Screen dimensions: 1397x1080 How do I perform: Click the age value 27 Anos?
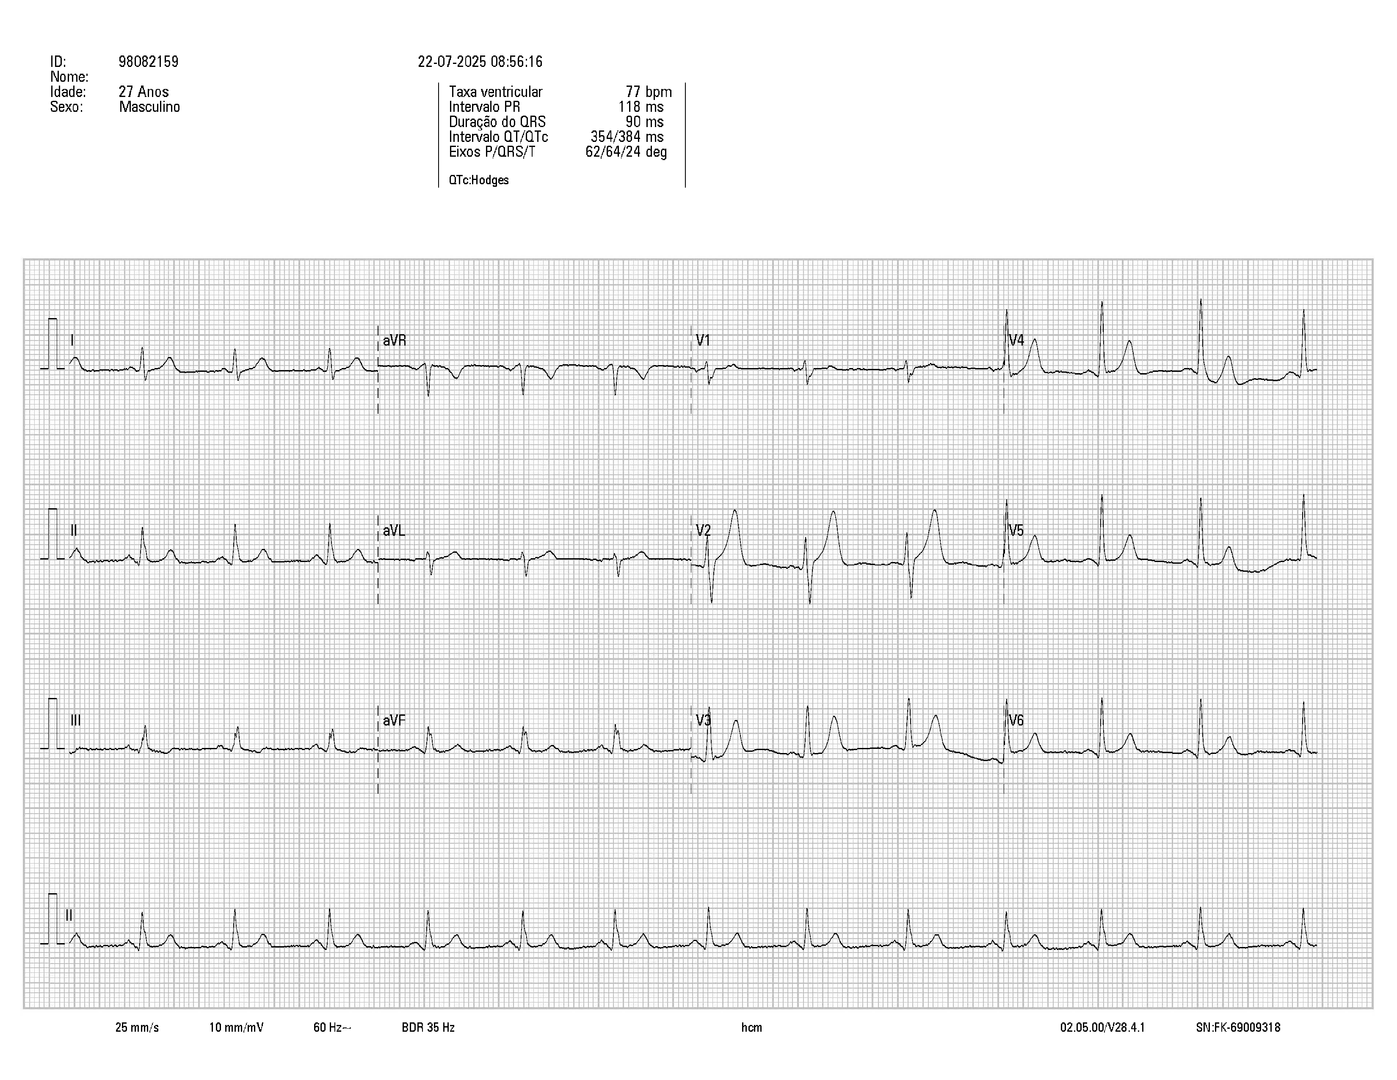144,92
